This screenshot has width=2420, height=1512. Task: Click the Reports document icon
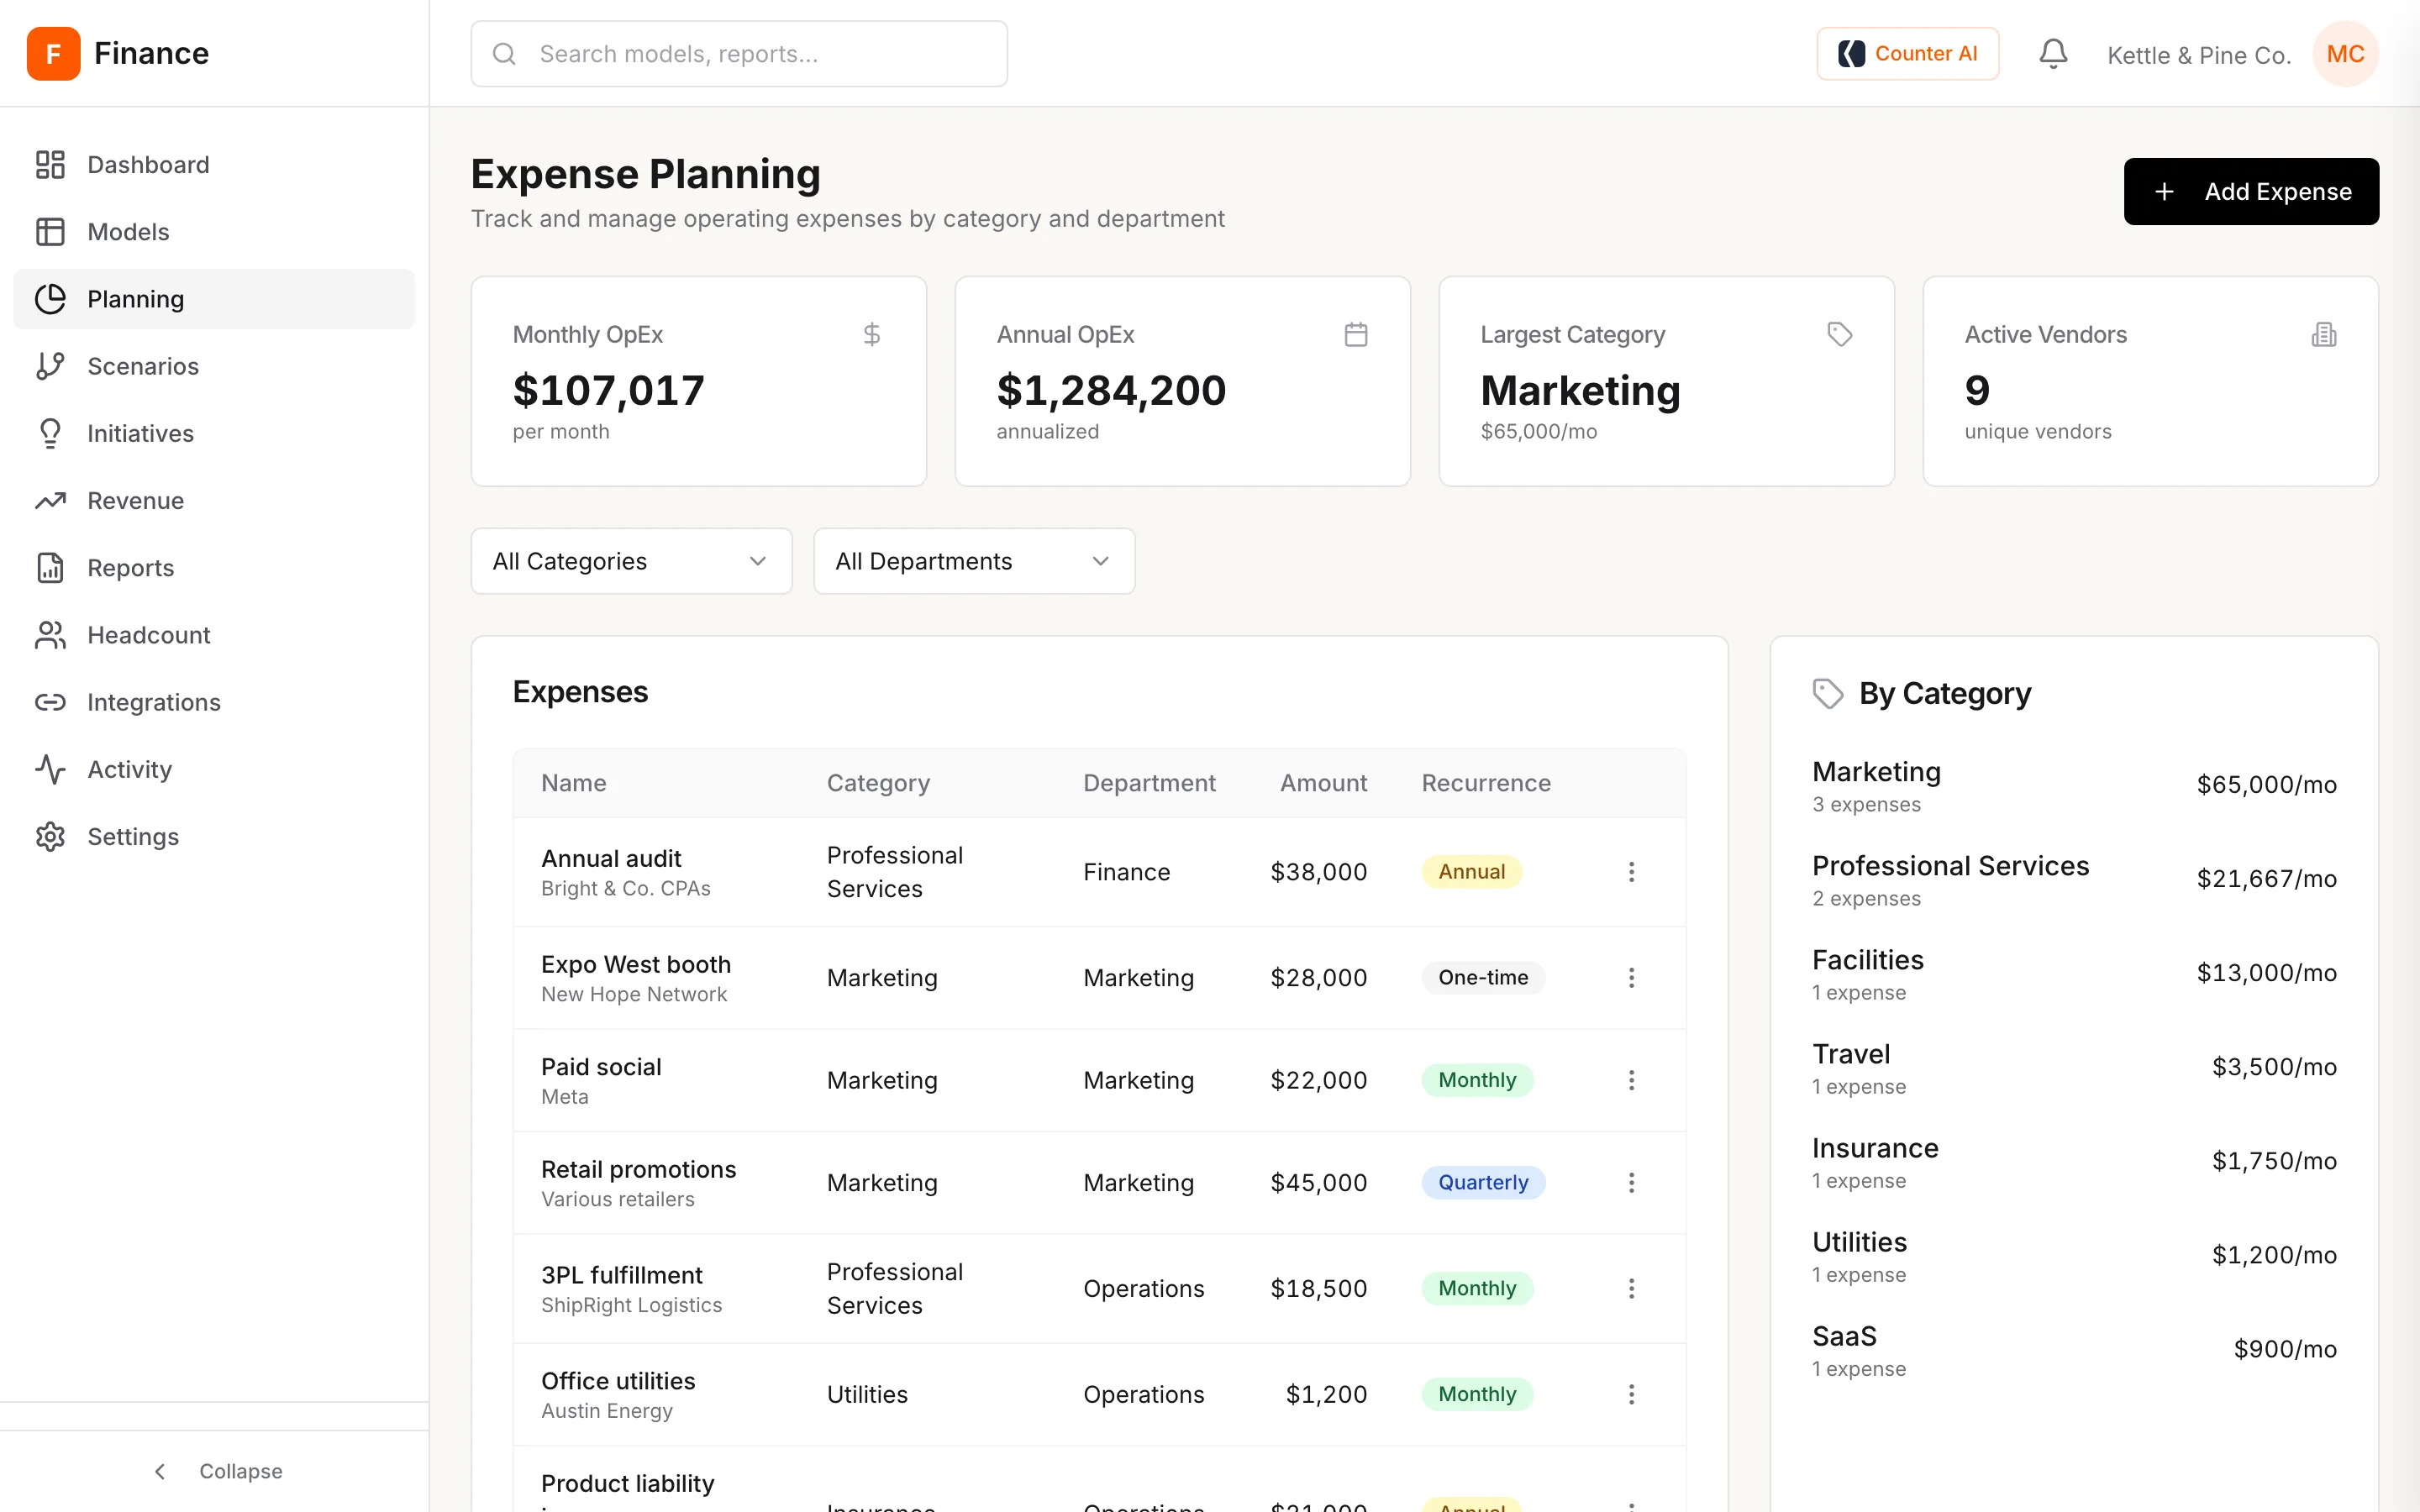pos(50,567)
